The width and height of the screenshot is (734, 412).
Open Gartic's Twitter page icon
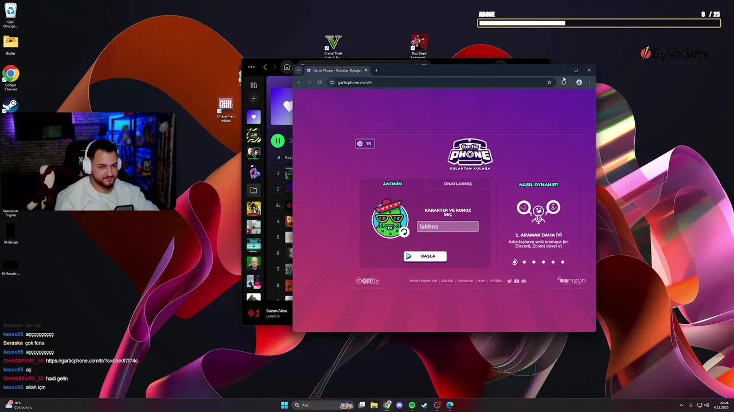[x=509, y=281]
